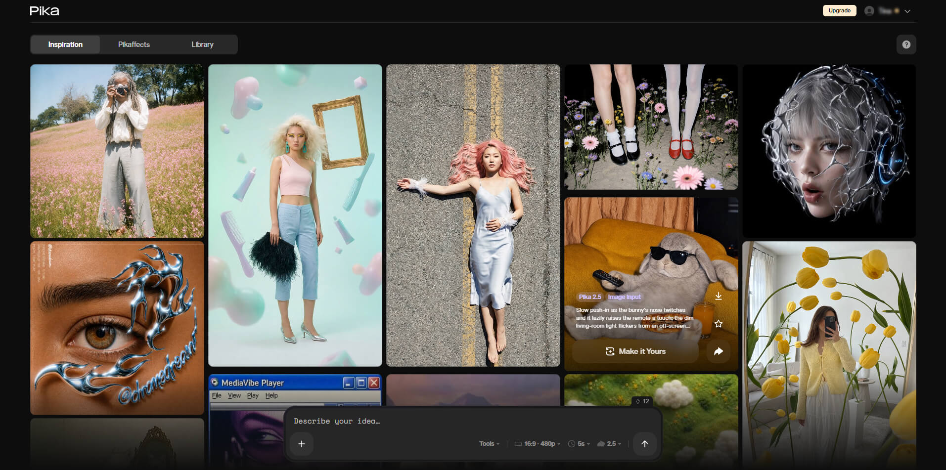The width and height of the screenshot is (946, 470).
Task: Open the 2.5 model version dropdown
Action: [x=609, y=444]
